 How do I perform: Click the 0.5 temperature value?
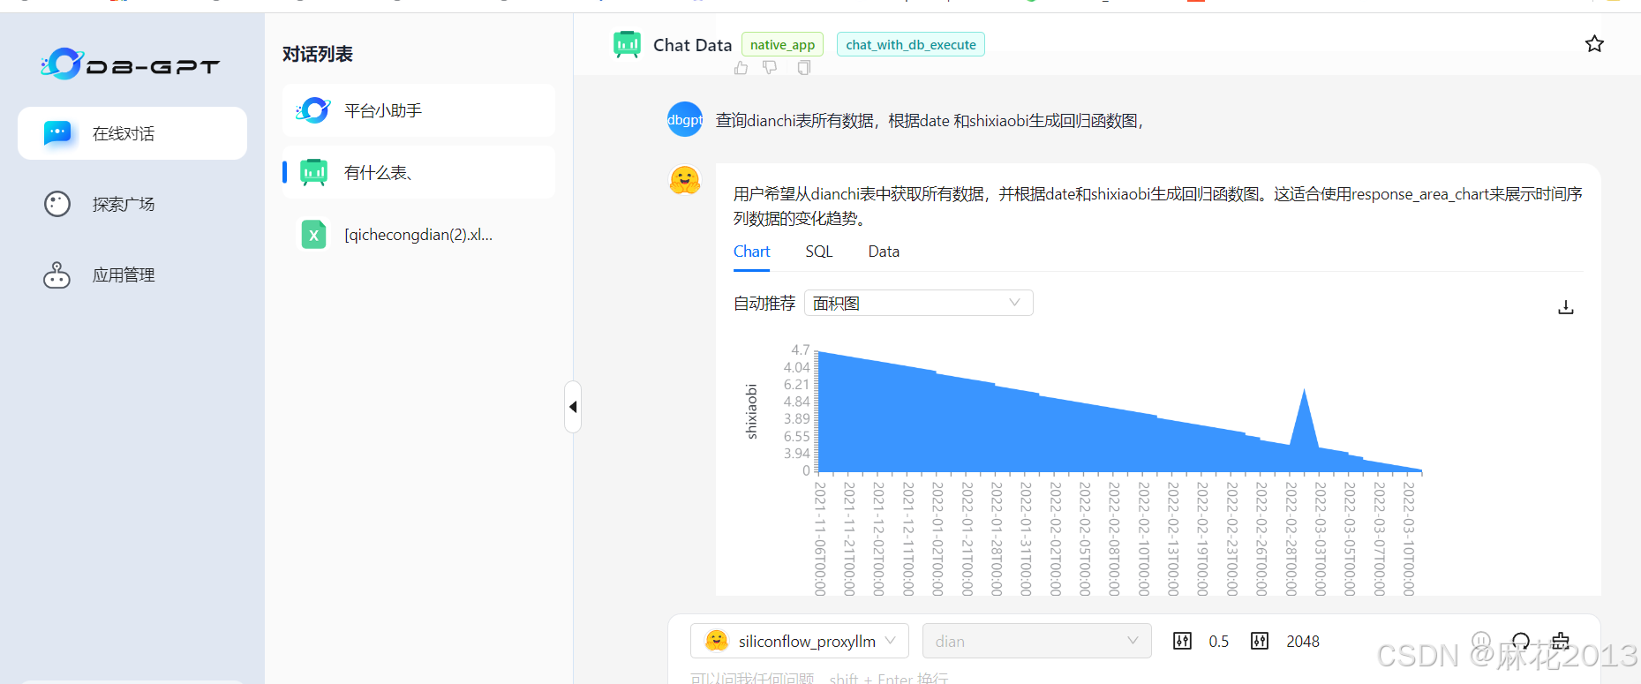click(x=1218, y=642)
